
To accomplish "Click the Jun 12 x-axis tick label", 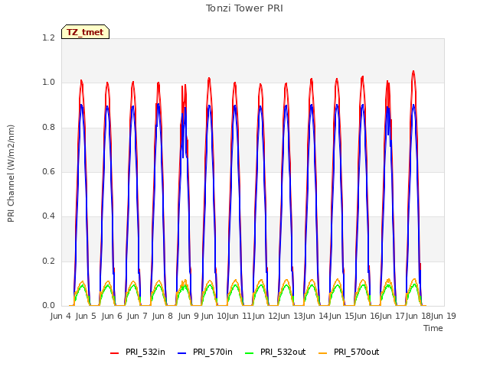I will click(264, 316).
